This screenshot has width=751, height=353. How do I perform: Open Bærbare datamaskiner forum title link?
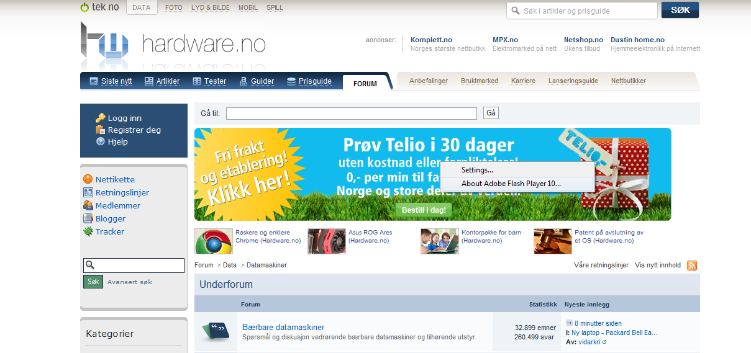[283, 327]
